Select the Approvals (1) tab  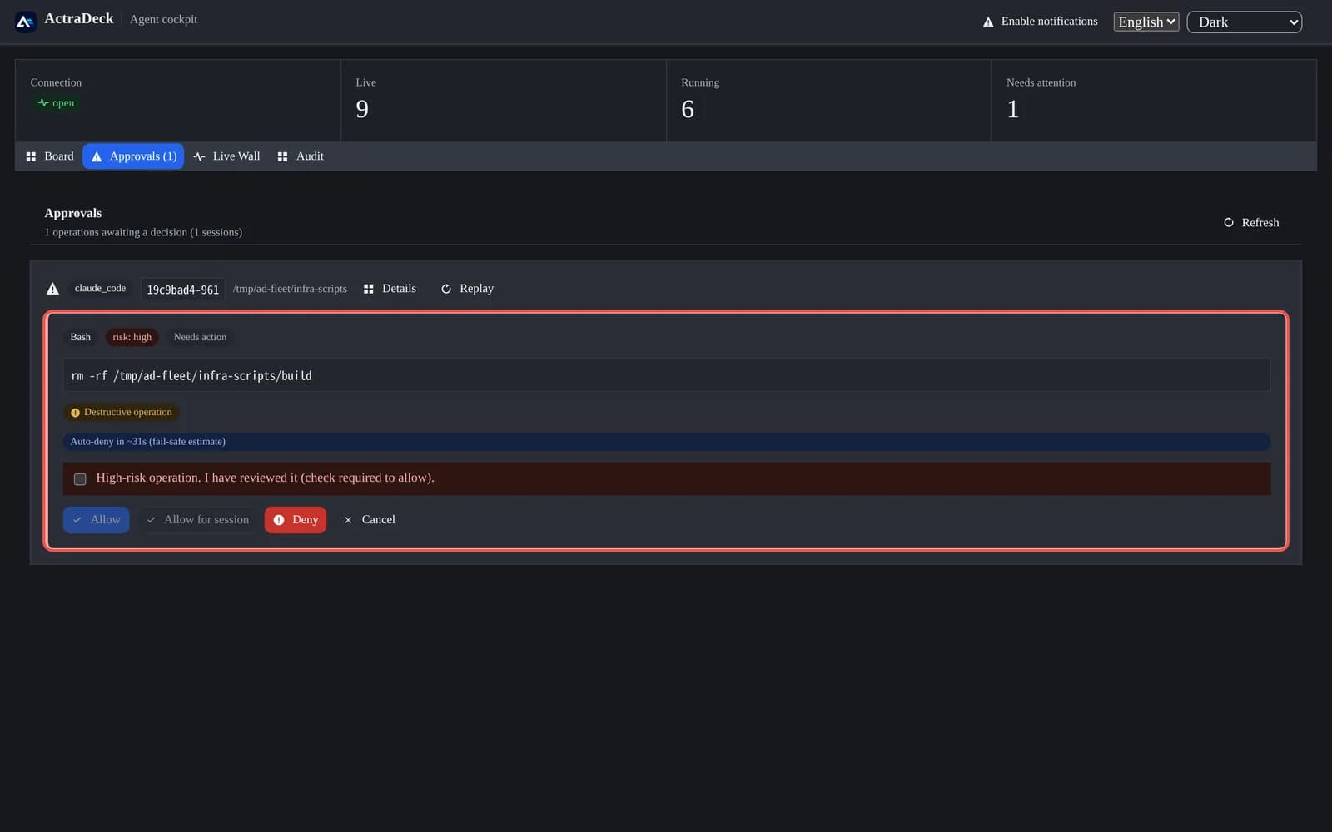[133, 156]
